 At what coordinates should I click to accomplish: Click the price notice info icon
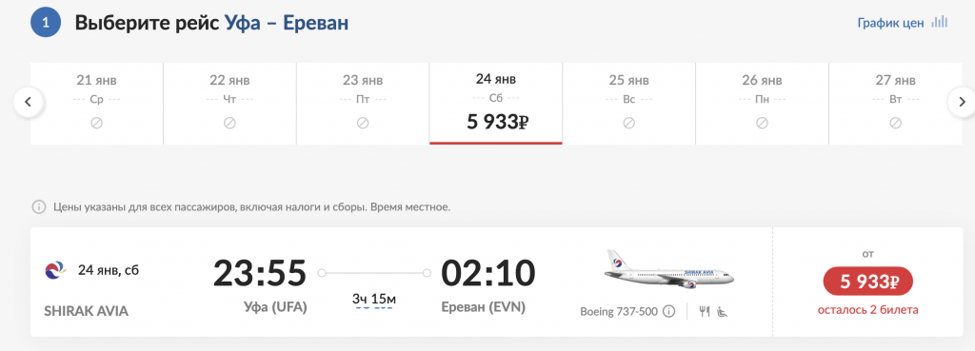(39, 206)
